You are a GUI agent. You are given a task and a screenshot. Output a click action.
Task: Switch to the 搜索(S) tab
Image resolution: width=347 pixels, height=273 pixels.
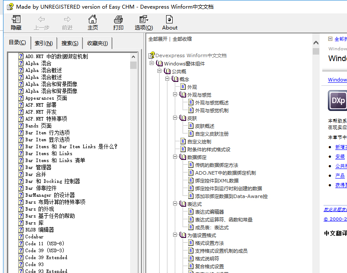pyautogui.click(x=70, y=43)
